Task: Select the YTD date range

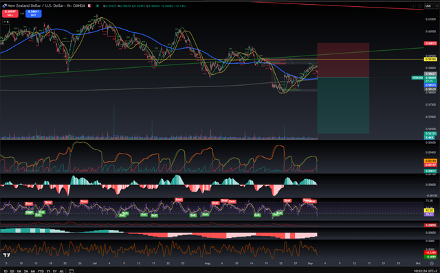Action: tap(41, 271)
